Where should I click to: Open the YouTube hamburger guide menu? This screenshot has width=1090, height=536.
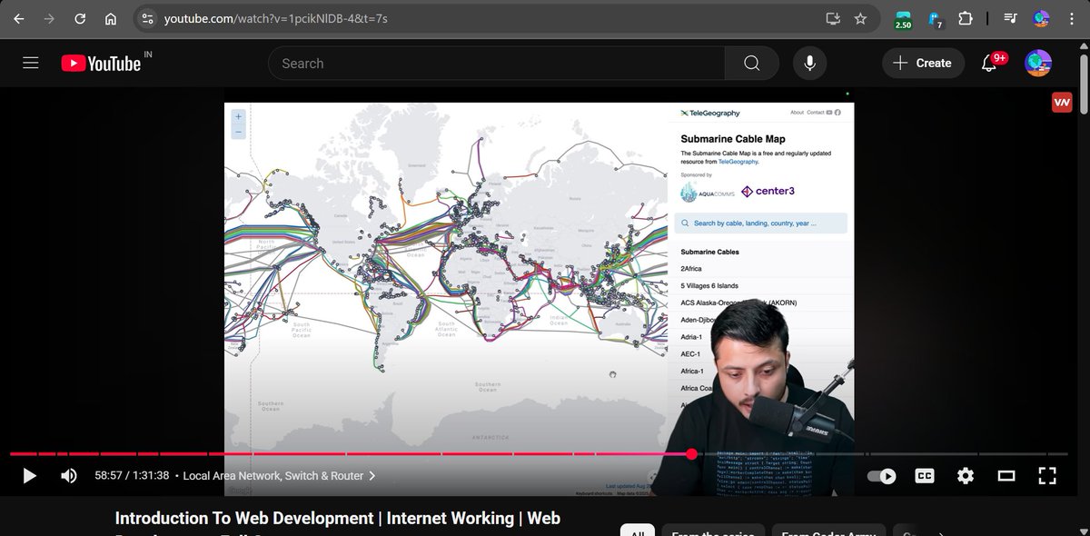pyautogui.click(x=31, y=63)
